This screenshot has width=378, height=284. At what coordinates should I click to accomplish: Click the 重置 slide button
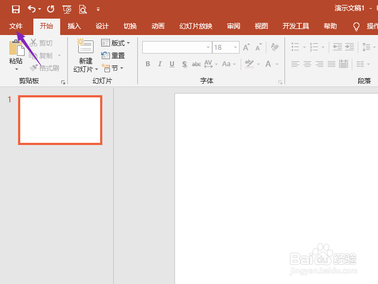point(113,56)
